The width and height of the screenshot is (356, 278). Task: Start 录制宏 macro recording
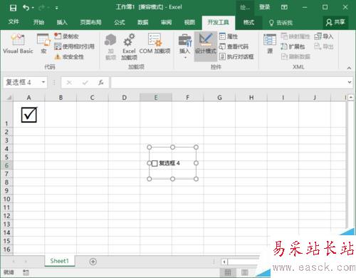click(66, 36)
